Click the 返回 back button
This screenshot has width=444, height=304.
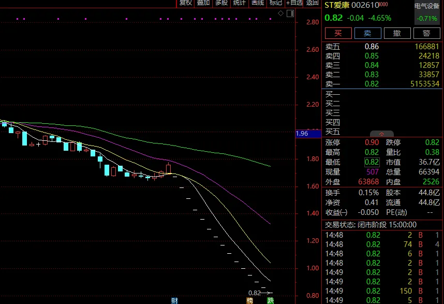(x=313, y=3)
